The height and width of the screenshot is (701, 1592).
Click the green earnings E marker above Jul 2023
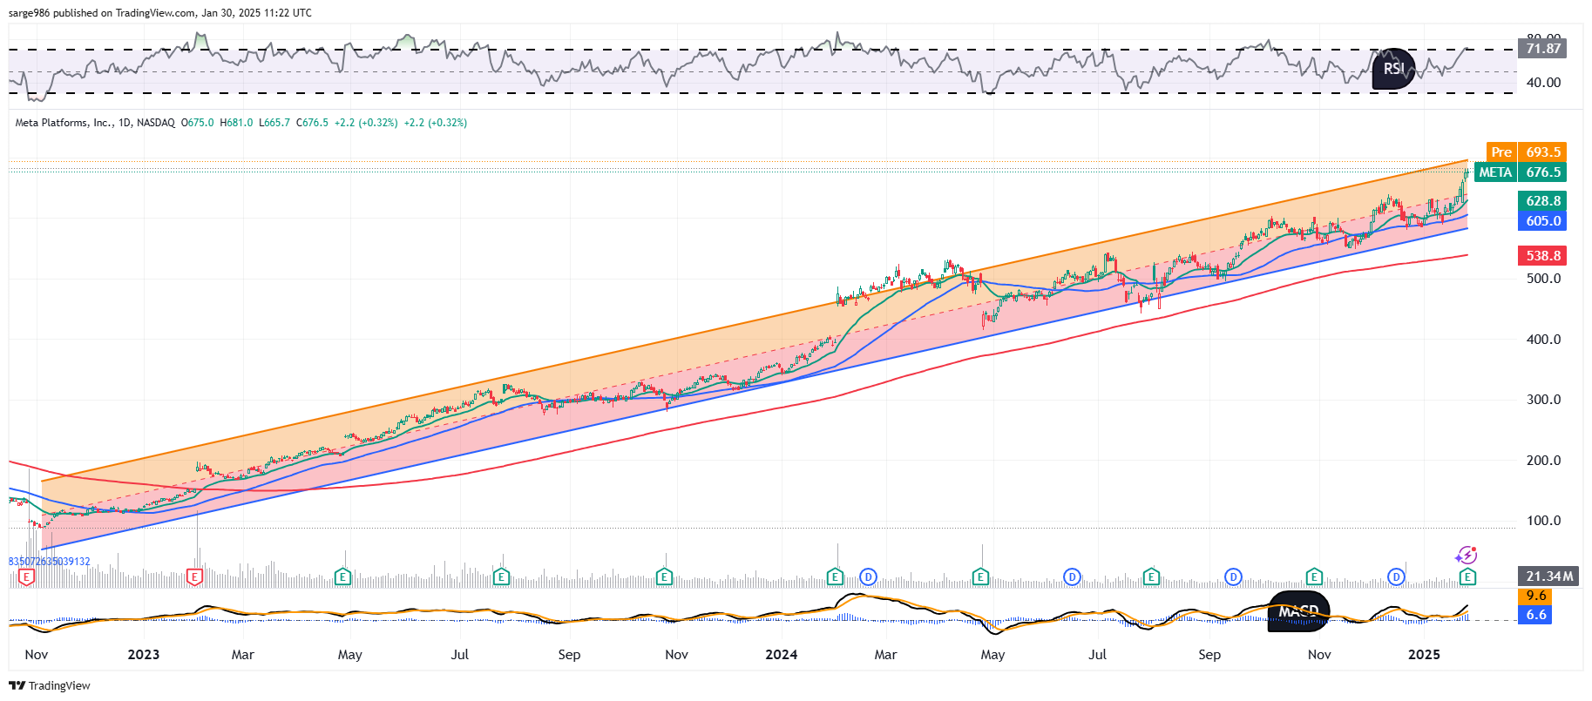pos(501,576)
